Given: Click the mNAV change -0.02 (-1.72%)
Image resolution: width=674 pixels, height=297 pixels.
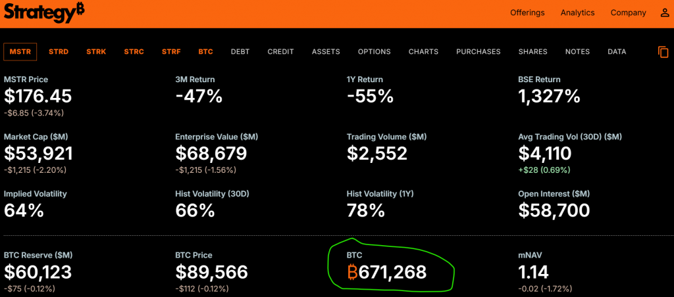Looking at the screenshot, I should 545,289.
